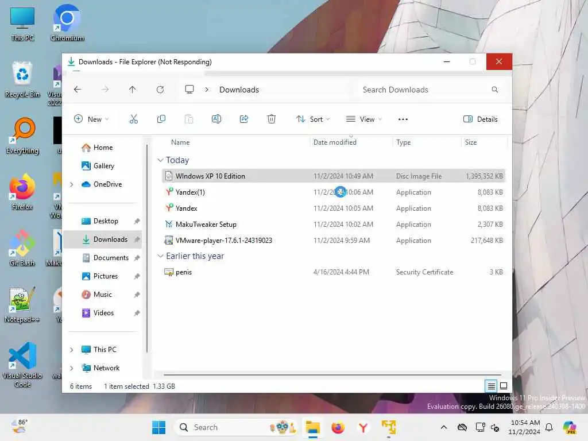The width and height of the screenshot is (588, 441).
Task: Click Downloads in address bar breadcrumb
Action: click(239, 90)
